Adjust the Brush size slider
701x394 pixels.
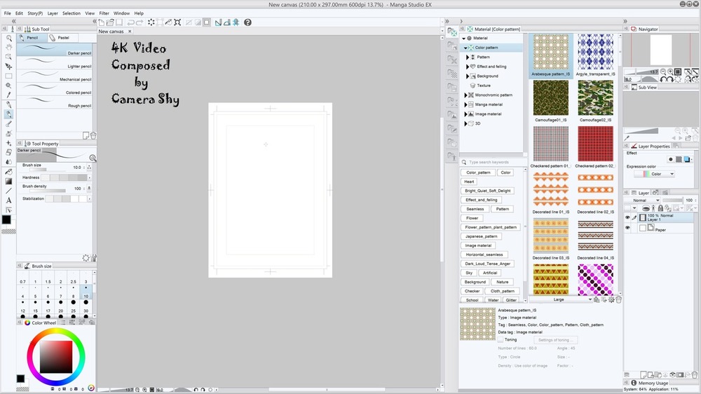(x=48, y=170)
